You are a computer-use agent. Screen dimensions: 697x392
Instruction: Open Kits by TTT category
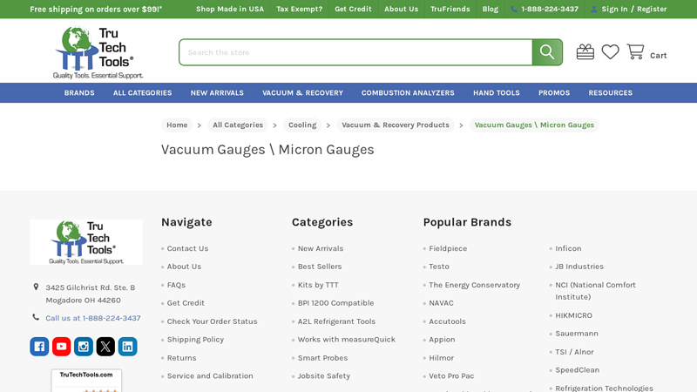[x=318, y=285]
